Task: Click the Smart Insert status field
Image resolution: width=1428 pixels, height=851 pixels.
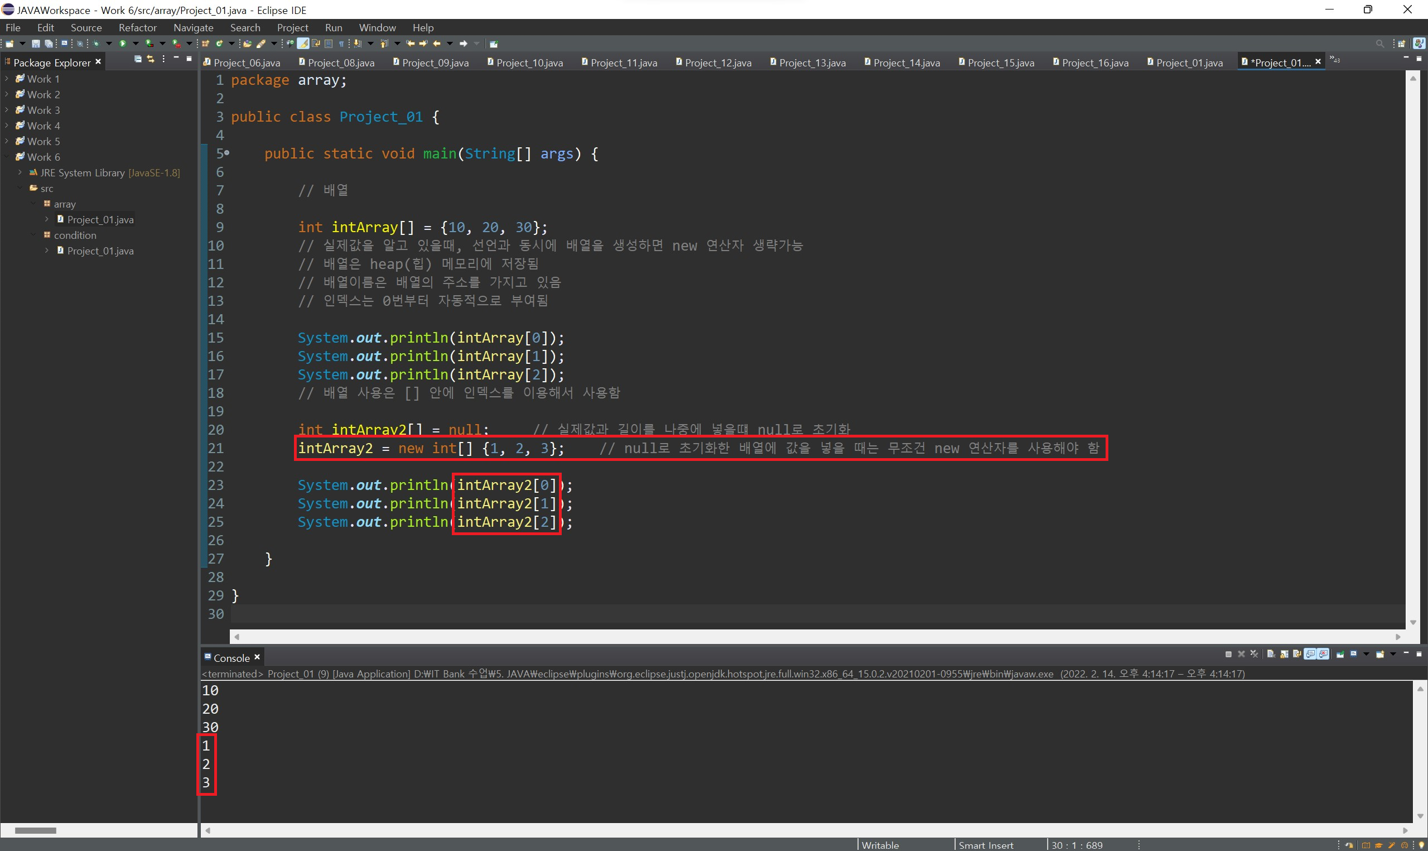Action: coord(986,845)
